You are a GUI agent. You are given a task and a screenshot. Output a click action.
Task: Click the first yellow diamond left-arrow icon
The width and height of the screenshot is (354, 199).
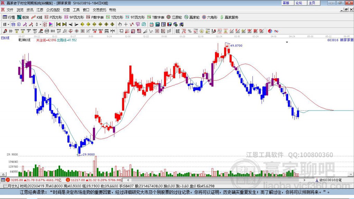click(x=82, y=24)
